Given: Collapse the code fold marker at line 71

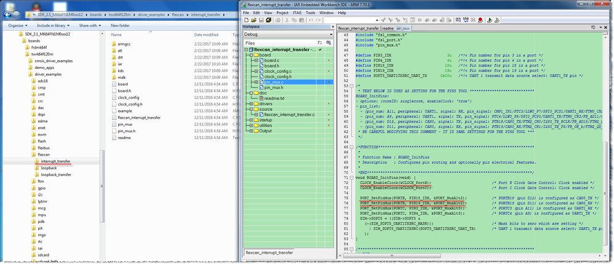Looking at the screenshot, I should click(x=351, y=177).
